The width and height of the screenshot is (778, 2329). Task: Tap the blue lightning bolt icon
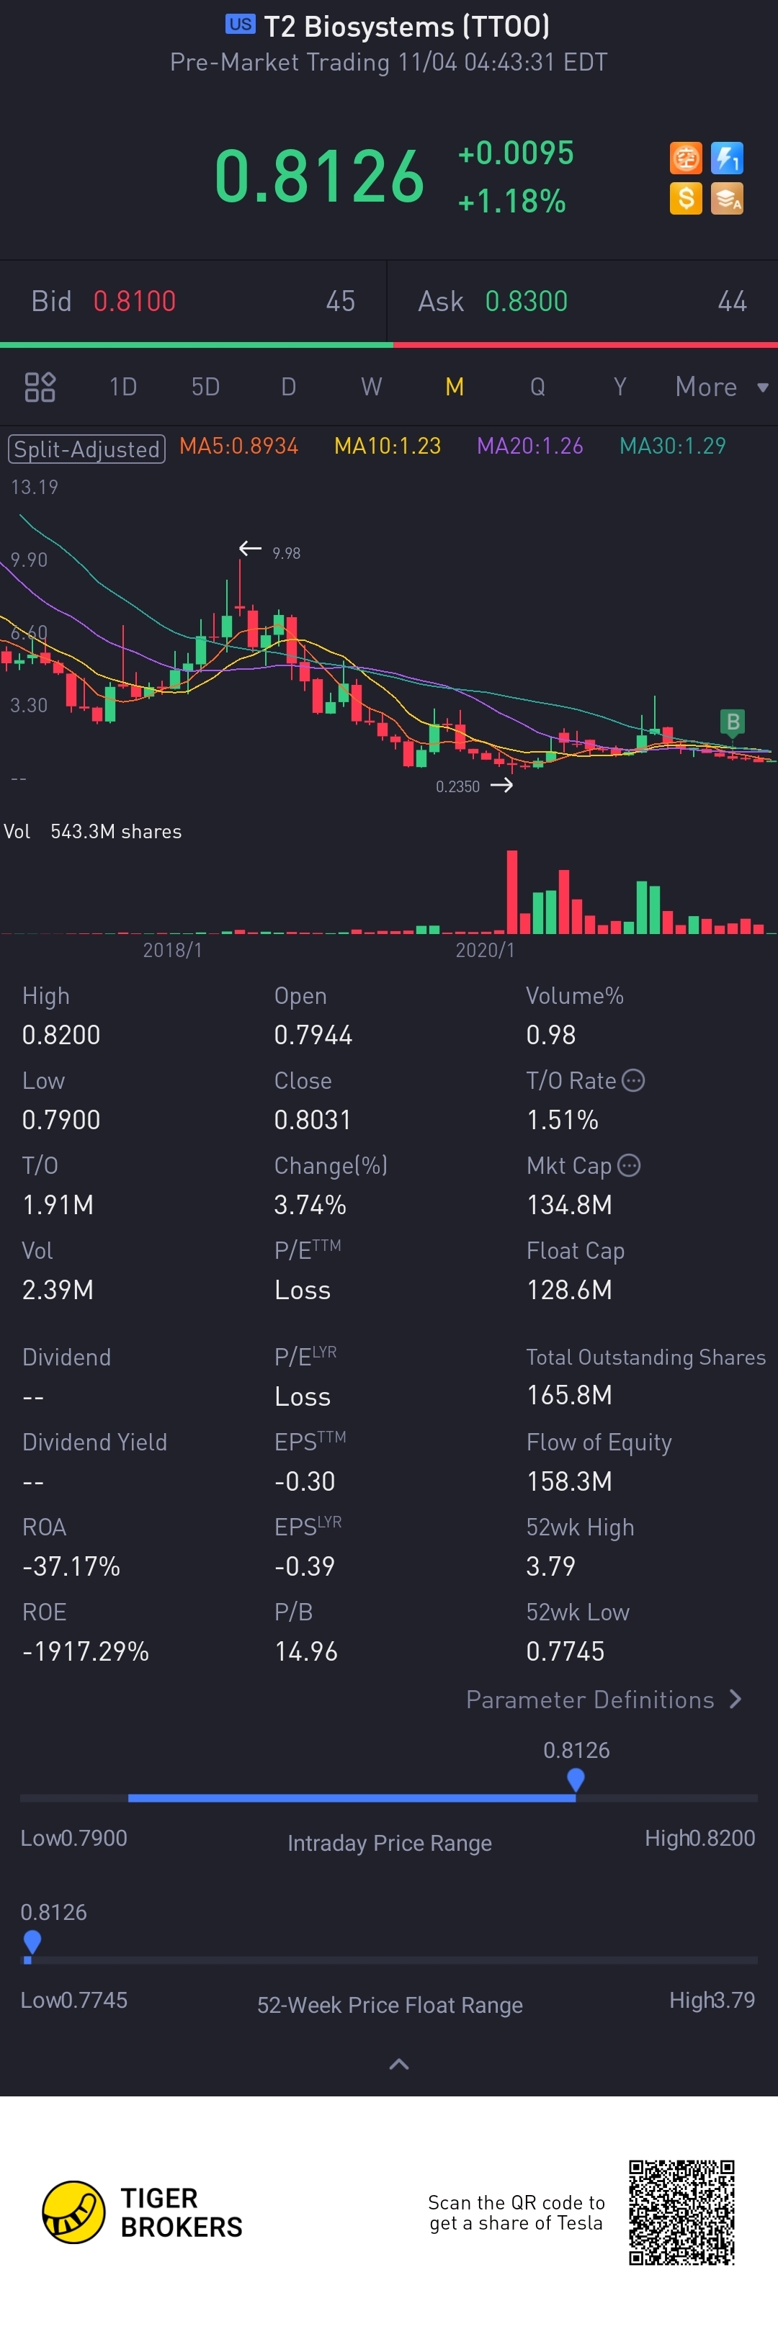728,158
